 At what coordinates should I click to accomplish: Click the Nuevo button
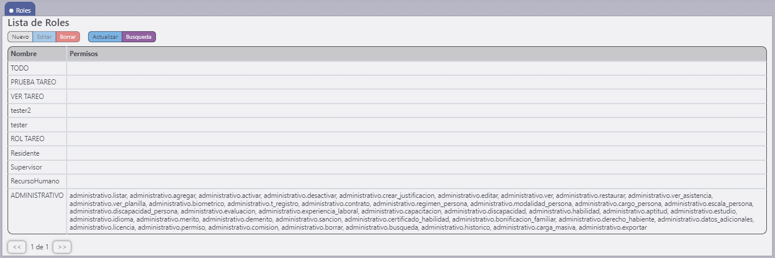tap(20, 37)
